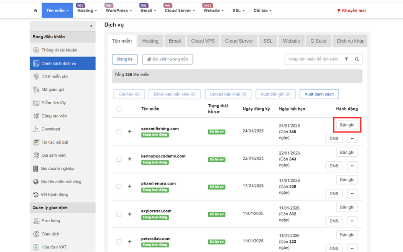Switch to the Hosting services tab
403x252 pixels.
coord(150,41)
